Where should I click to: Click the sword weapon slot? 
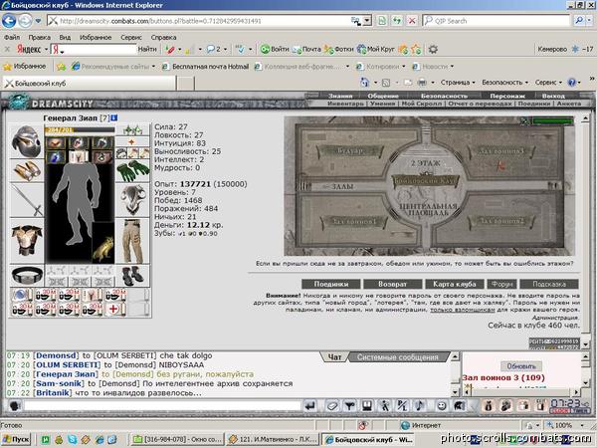26,200
